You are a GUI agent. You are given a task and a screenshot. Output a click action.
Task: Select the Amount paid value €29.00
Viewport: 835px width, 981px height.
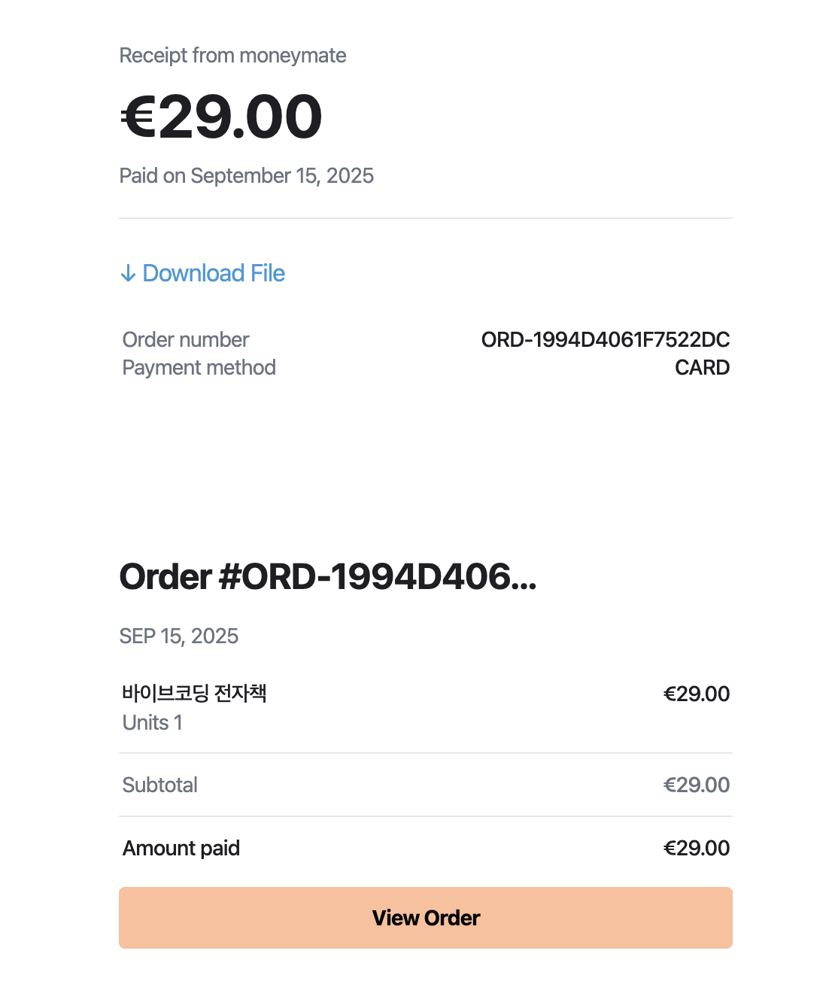click(696, 849)
